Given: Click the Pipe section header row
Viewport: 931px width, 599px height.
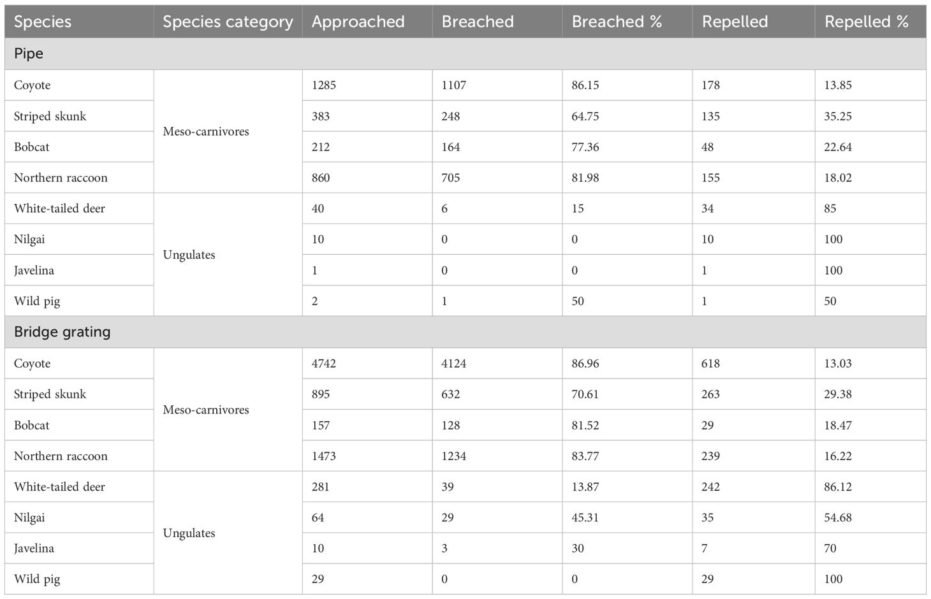Looking at the screenshot, I should coord(465,54).
